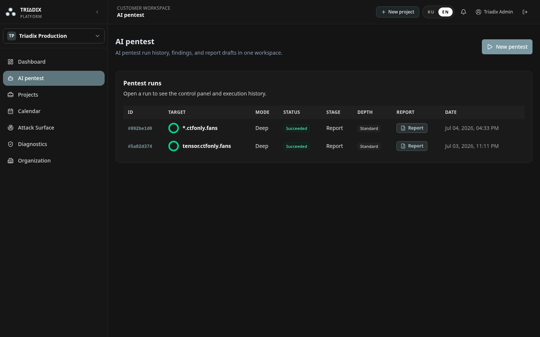This screenshot has height=337, width=540.
Task: Click the date Jul 03, 2026, 11:11 PM
Action: [472, 146]
